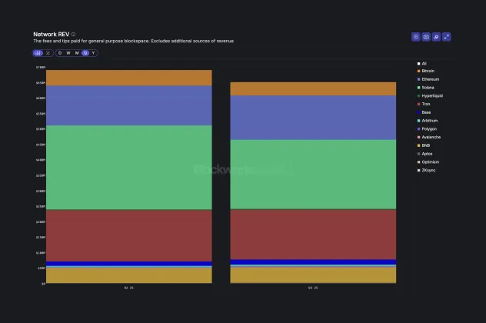Open the Network REV info tooltip icon
The height and width of the screenshot is (323, 486).
coord(74,34)
